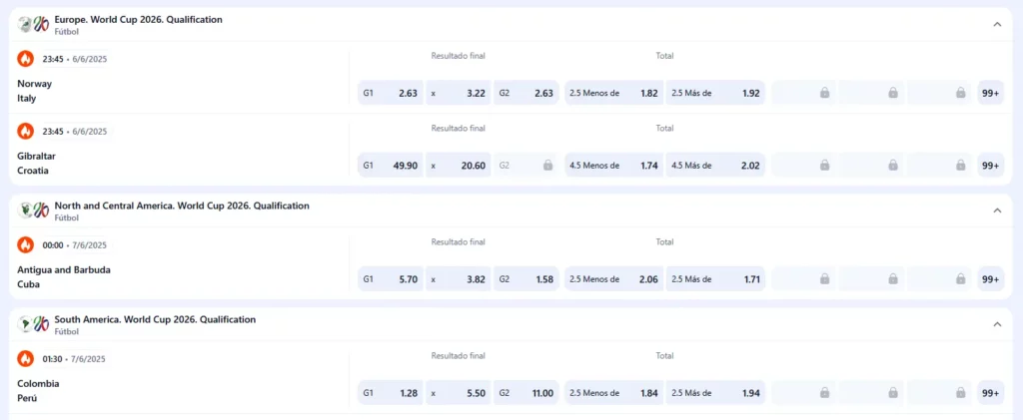Pick G2 odds 1.58 for Cuba
The height and width of the screenshot is (420, 1023).
click(x=527, y=279)
